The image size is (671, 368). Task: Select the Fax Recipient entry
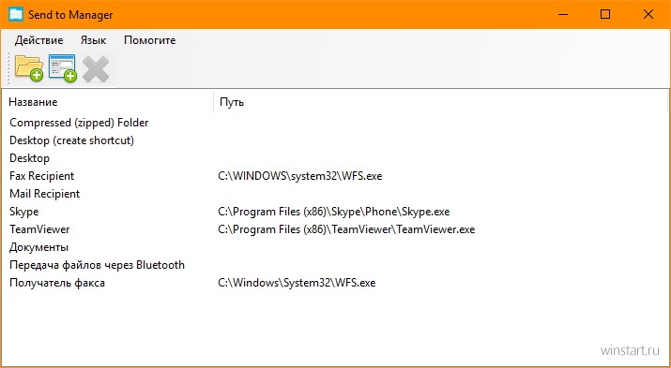tap(41, 176)
